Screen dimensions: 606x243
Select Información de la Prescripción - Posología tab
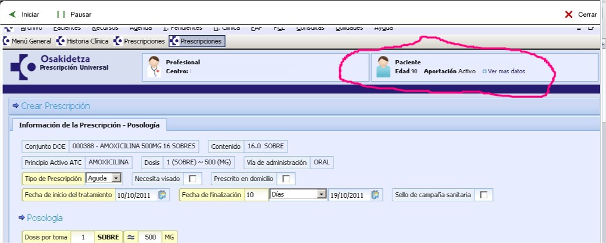tap(89, 125)
